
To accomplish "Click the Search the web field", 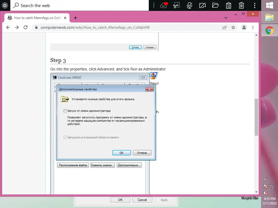I will pyautogui.click(x=80, y=5).
